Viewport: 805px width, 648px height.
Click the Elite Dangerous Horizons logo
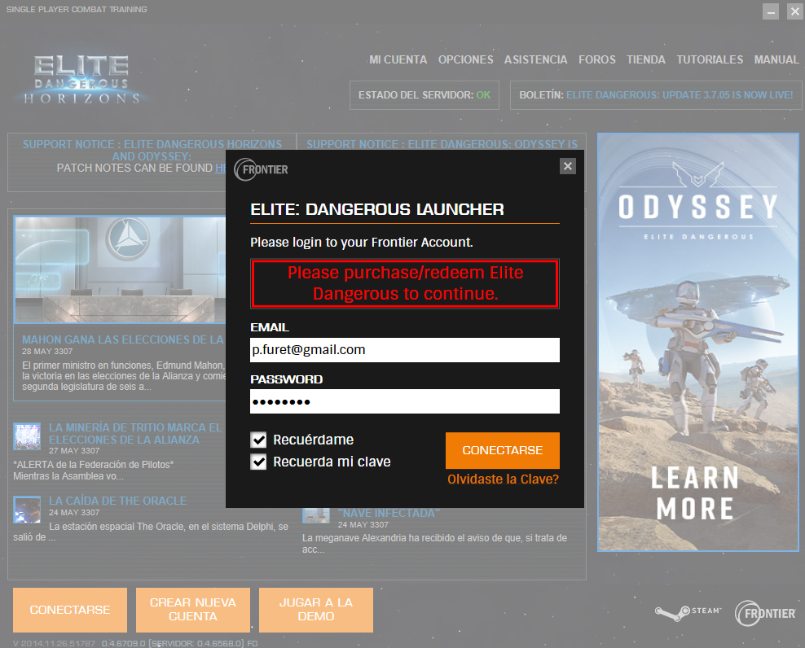tap(81, 80)
